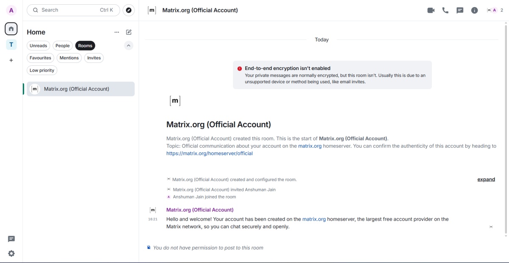
Task: Collapse the room list with the chevron
Action: pos(129,45)
